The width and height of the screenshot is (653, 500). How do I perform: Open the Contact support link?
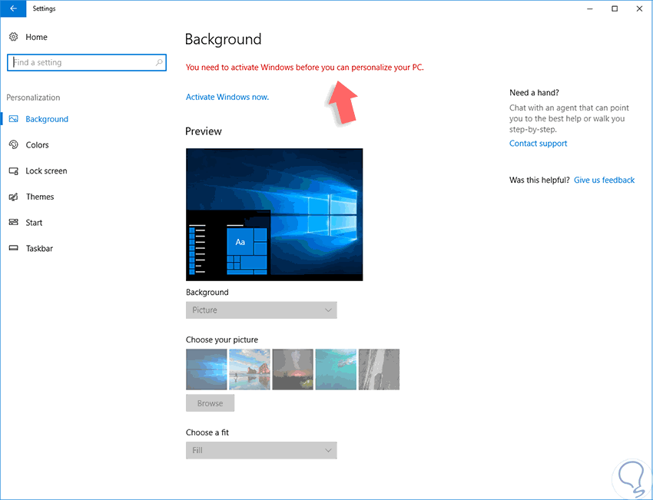[538, 144]
